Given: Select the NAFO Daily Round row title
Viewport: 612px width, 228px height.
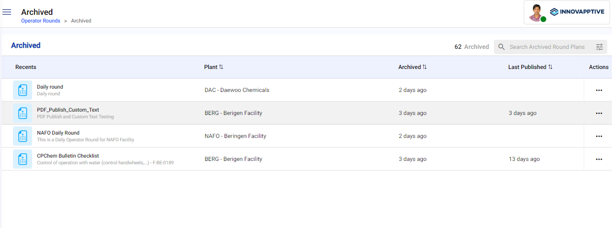Looking at the screenshot, I should click(58, 133).
